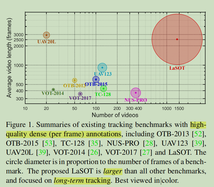Click the cyan UAV123 bubble
This screenshot has height=187, width=214.
[x=102, y=68]
